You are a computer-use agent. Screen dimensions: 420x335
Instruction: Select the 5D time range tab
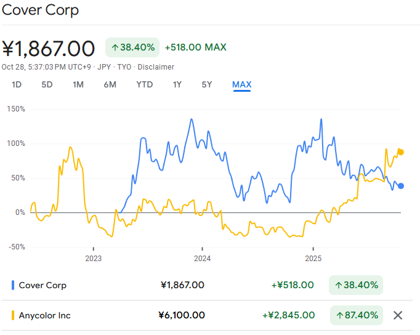click(x=47, y=84)
